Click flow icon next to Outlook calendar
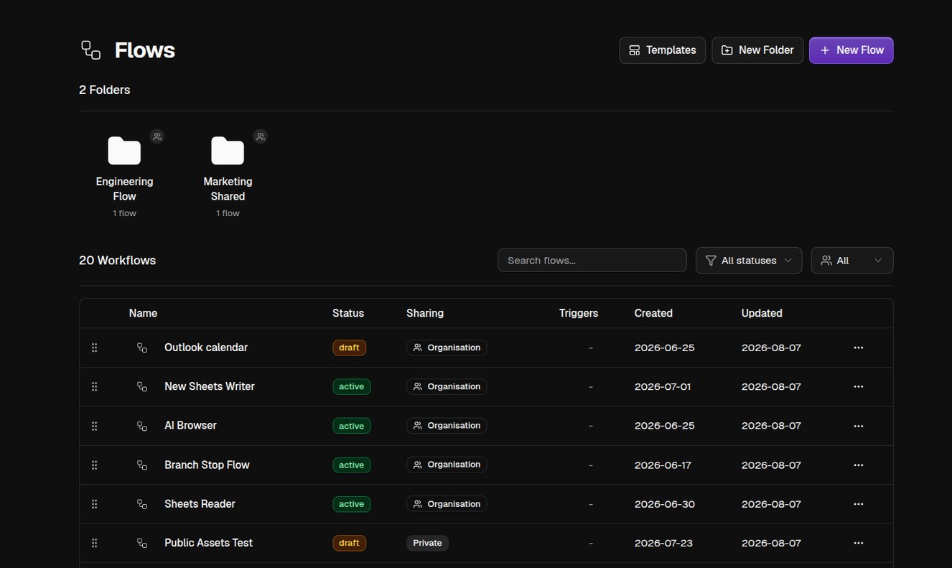952x568 pixels. point(142,348)
